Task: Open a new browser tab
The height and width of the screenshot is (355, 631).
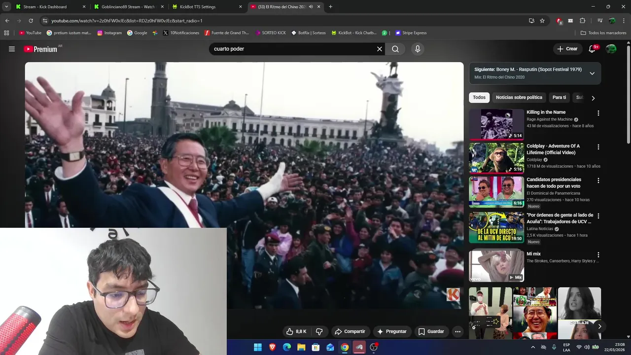Action: pos(330,7)
